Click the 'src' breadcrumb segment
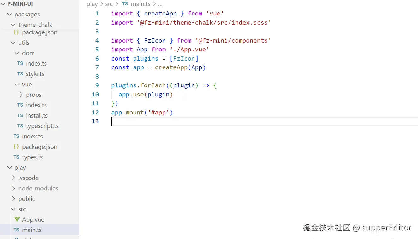Viewport: 418px width, 239px height. [109, 4]
